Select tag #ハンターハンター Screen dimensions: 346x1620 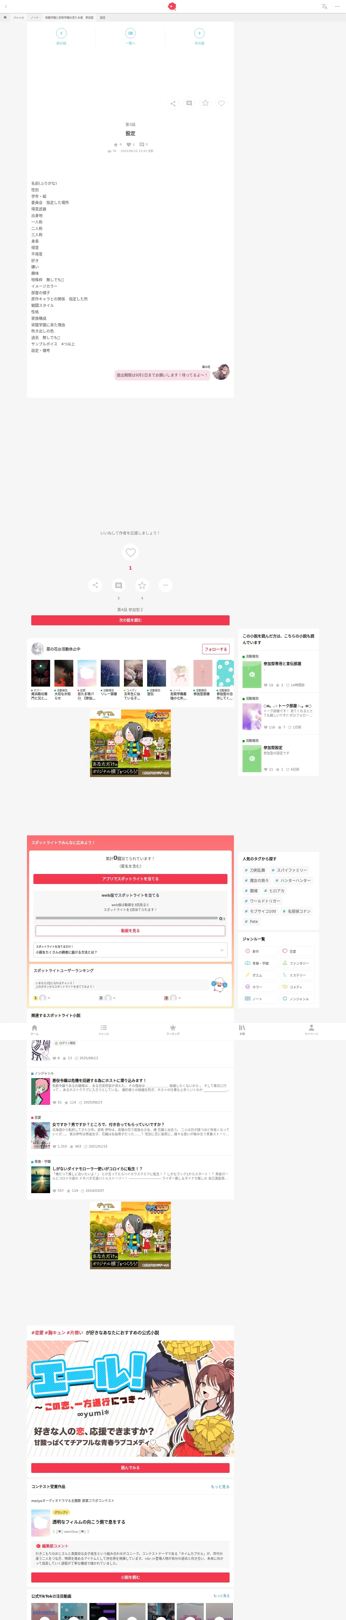tap(293, 880)
